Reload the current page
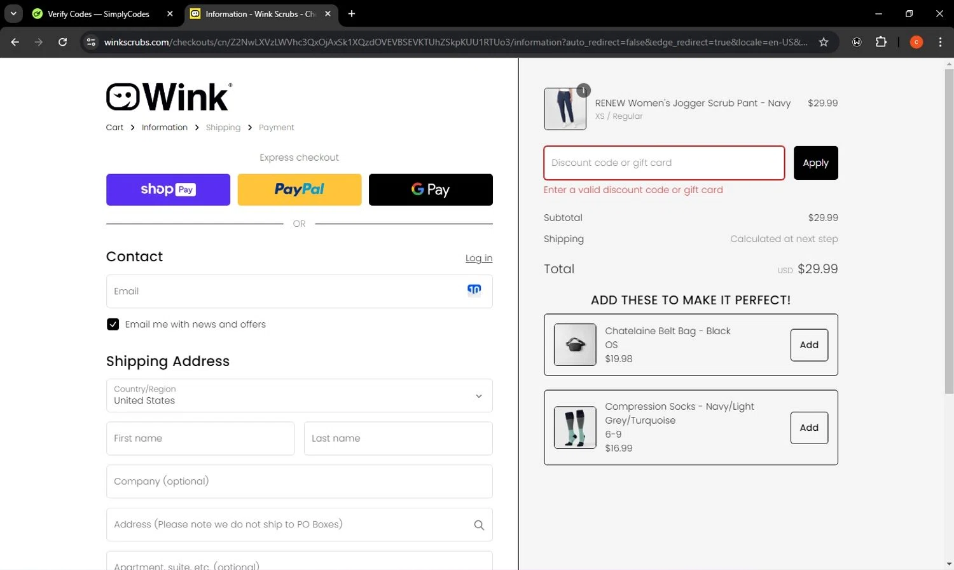 [62, 42]
